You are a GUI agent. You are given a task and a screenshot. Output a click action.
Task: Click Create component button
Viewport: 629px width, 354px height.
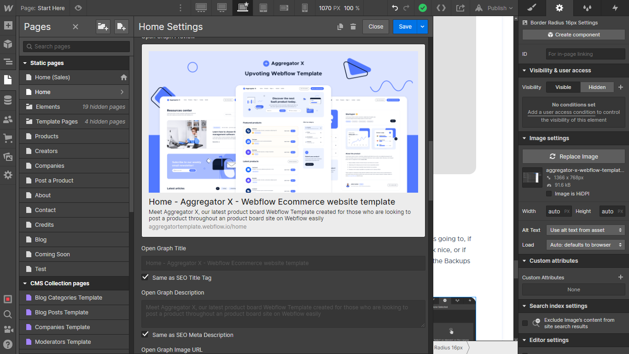(574, 35)
